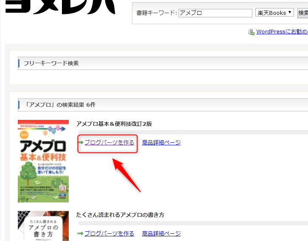Open 商品詳細ページ for たくさん読まれるアメブロの書き方
308x241 pixels.
click(x=161, y=233)
